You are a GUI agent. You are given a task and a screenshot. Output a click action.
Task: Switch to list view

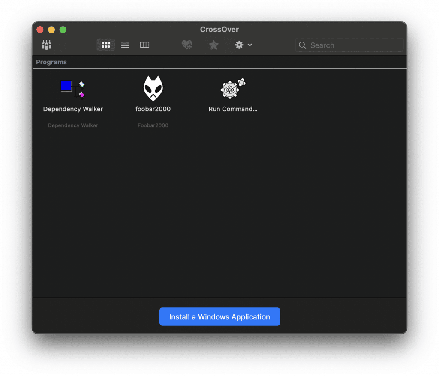coord(125,45)
